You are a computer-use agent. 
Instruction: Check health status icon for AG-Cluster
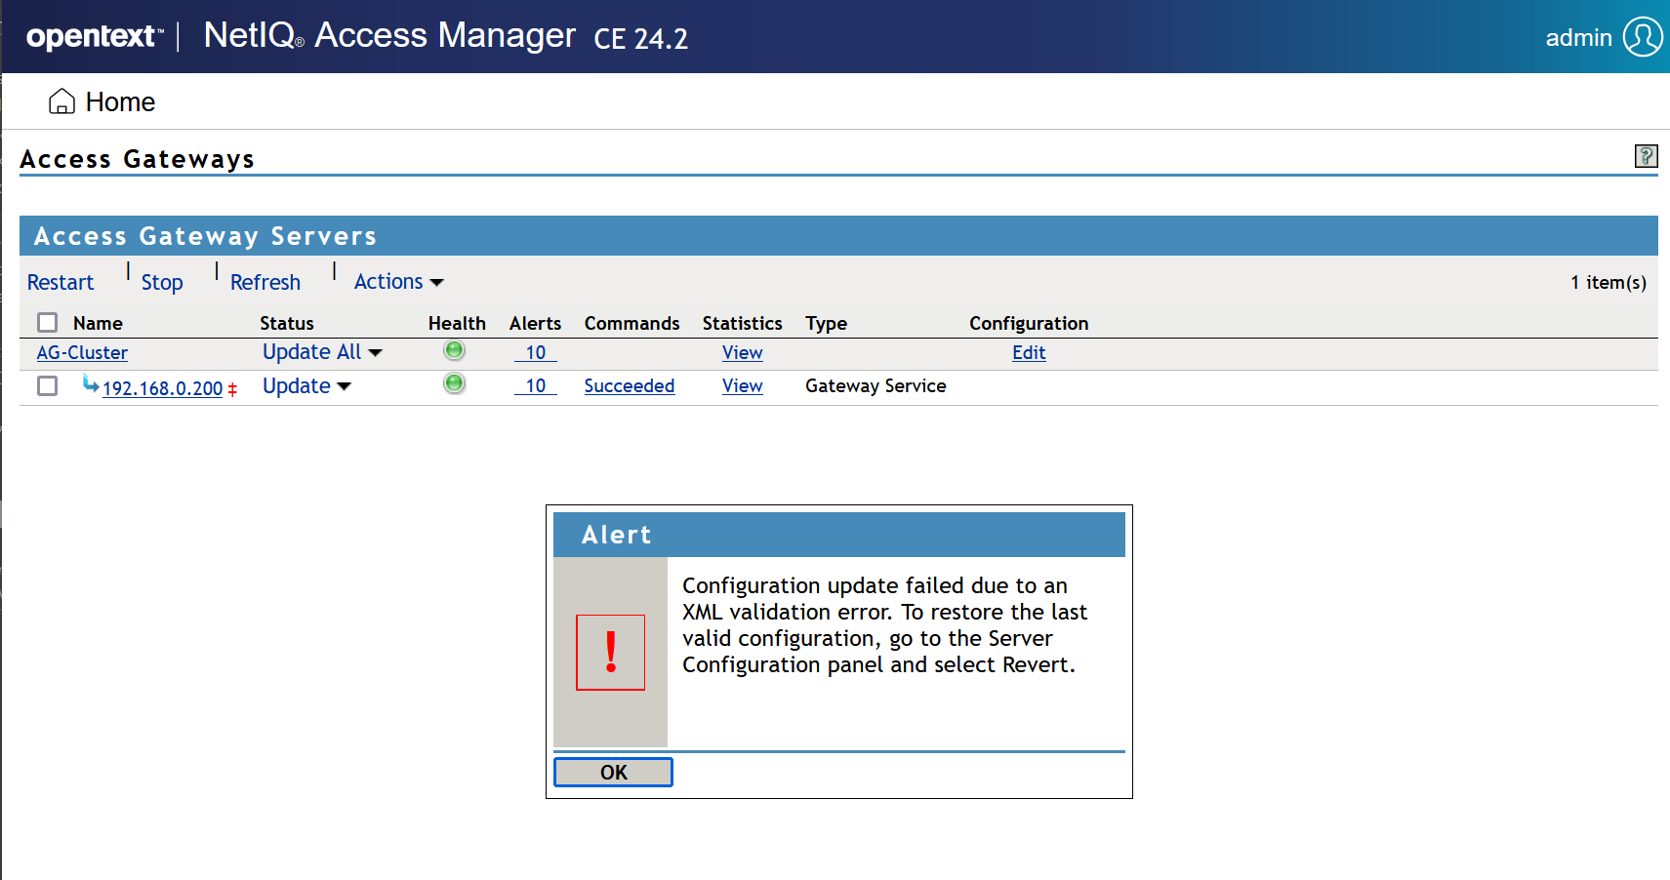(x=453, y=350)
